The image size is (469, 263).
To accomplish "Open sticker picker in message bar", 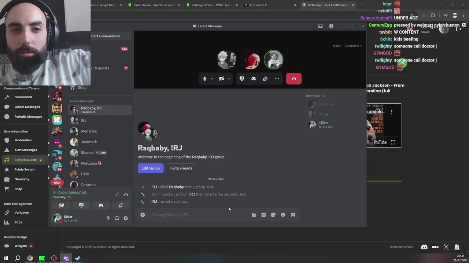I will tap(273, 215).
